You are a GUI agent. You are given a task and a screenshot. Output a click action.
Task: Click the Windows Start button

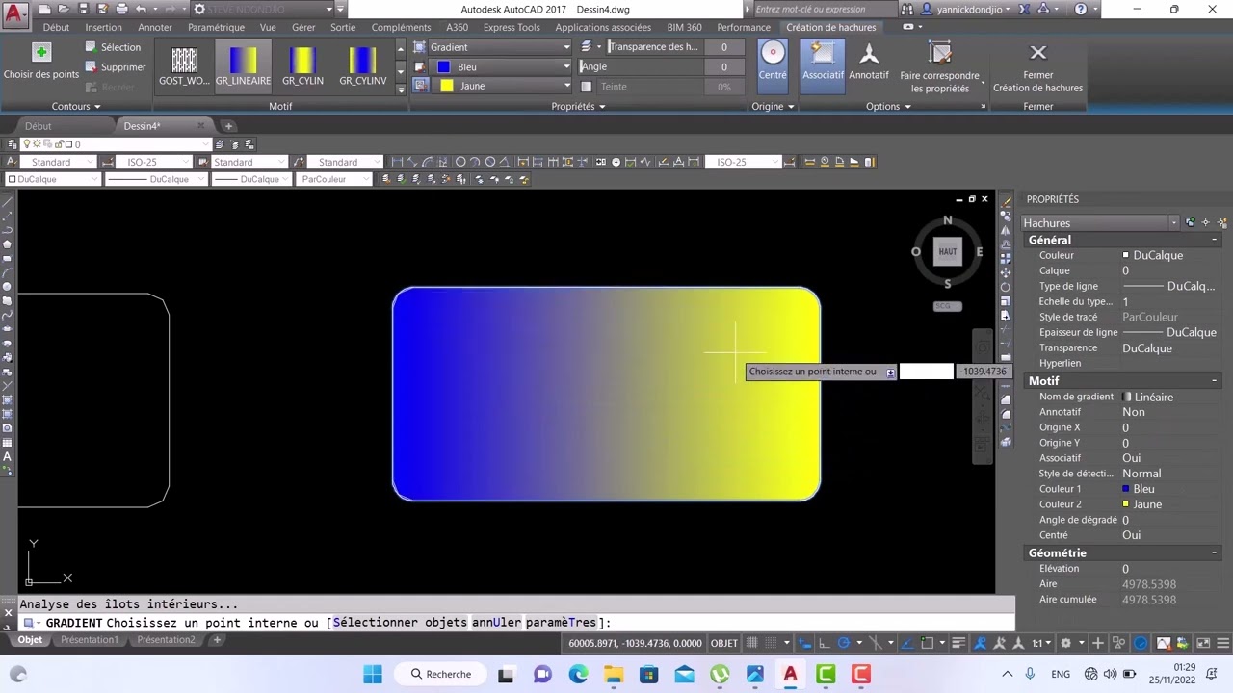click(373, 674)
